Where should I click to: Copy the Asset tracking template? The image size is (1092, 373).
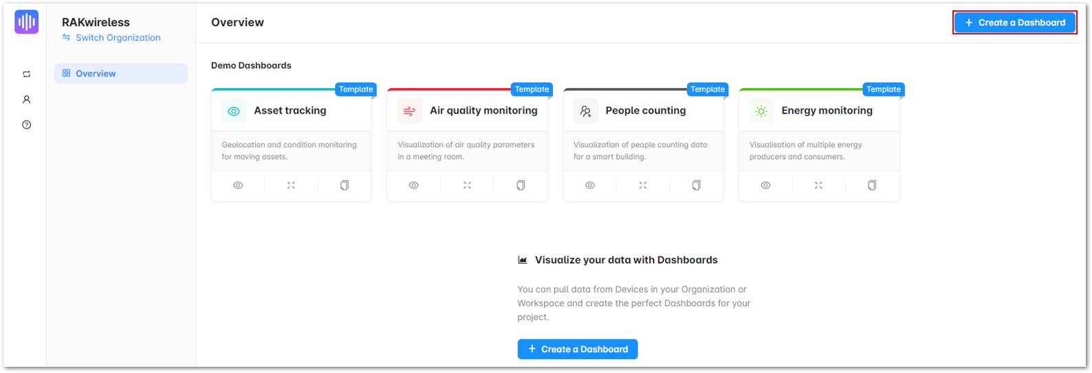(345, 185)
